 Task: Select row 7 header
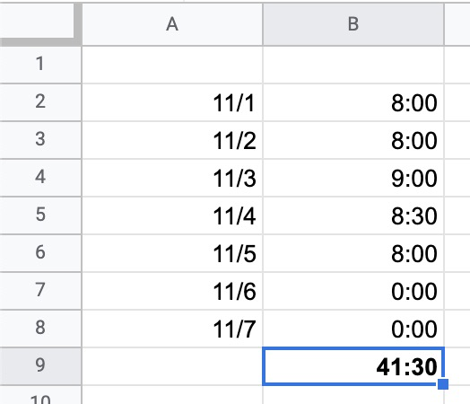(x=40, y=290)
